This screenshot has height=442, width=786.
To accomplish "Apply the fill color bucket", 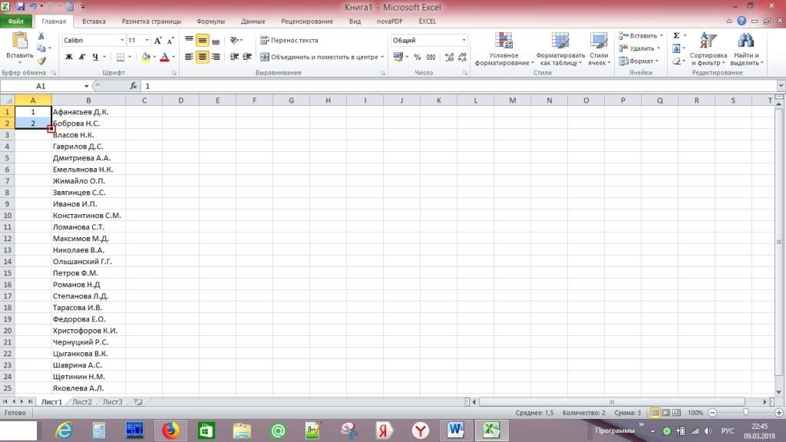I will (145, 57).
